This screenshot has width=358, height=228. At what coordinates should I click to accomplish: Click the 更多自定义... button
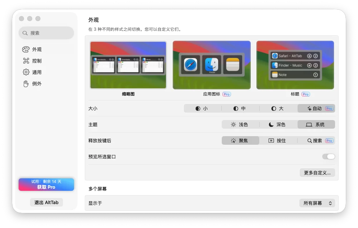point(317,173)
